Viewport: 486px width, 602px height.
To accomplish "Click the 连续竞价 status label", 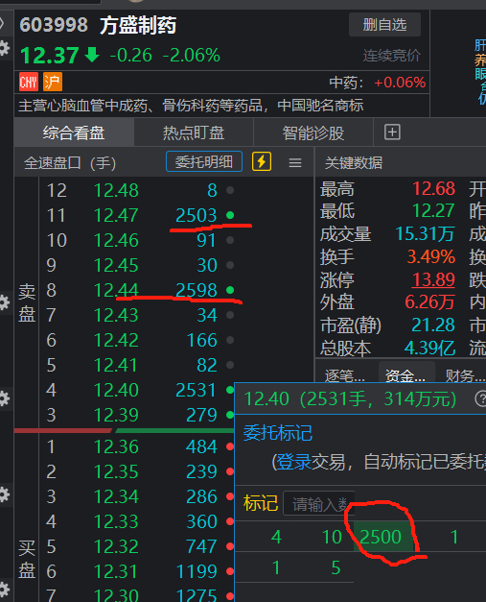I will [392, 56].
